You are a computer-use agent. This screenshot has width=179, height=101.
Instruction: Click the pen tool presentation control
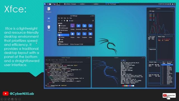[9, 99]
